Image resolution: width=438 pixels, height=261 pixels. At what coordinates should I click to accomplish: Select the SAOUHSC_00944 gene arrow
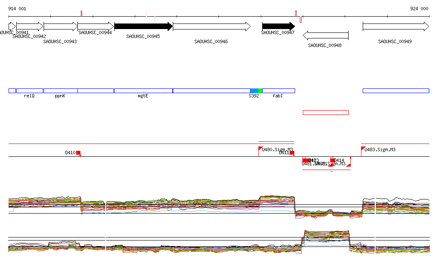tap(95, 26)
